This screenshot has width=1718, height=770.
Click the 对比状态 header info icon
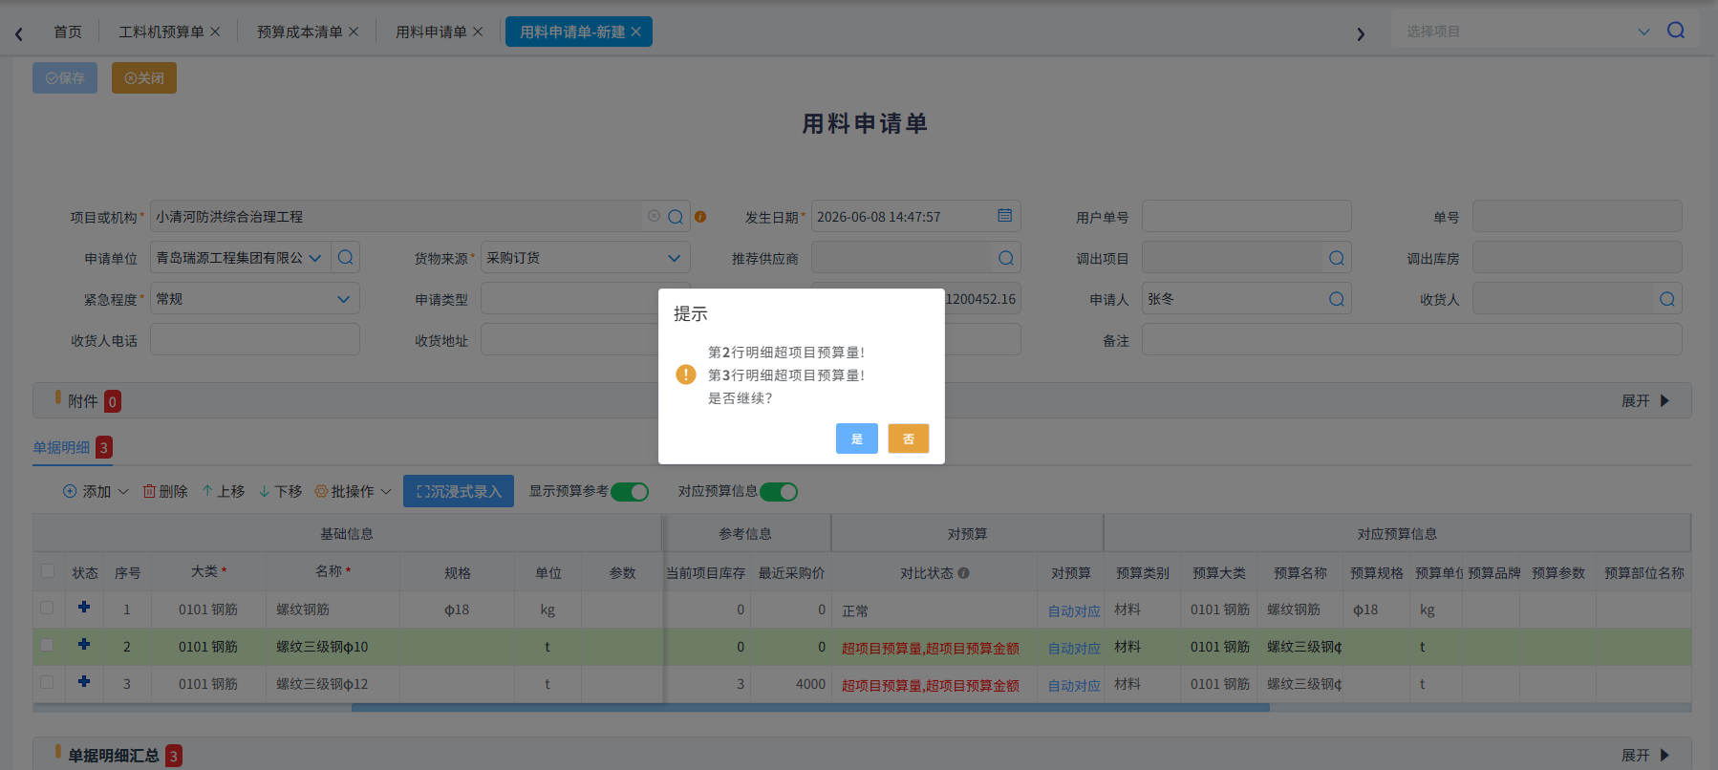pos(963,573)
